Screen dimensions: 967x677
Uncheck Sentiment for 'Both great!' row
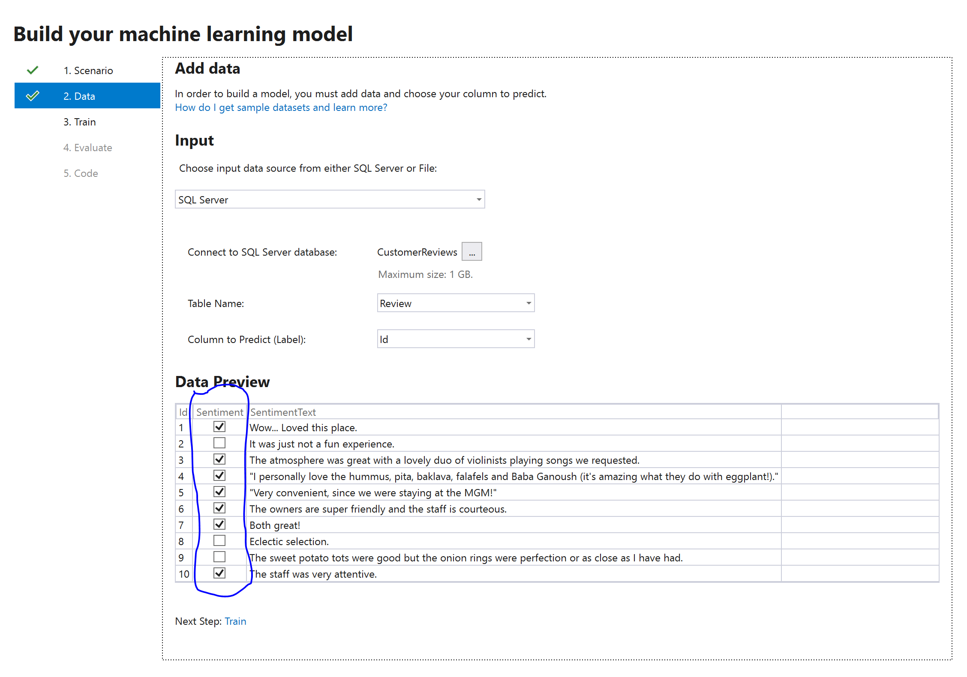pos(219,524)
